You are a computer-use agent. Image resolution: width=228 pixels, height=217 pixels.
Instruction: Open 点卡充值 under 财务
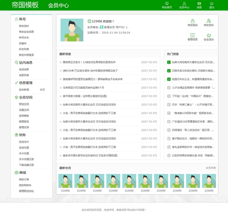24,153
